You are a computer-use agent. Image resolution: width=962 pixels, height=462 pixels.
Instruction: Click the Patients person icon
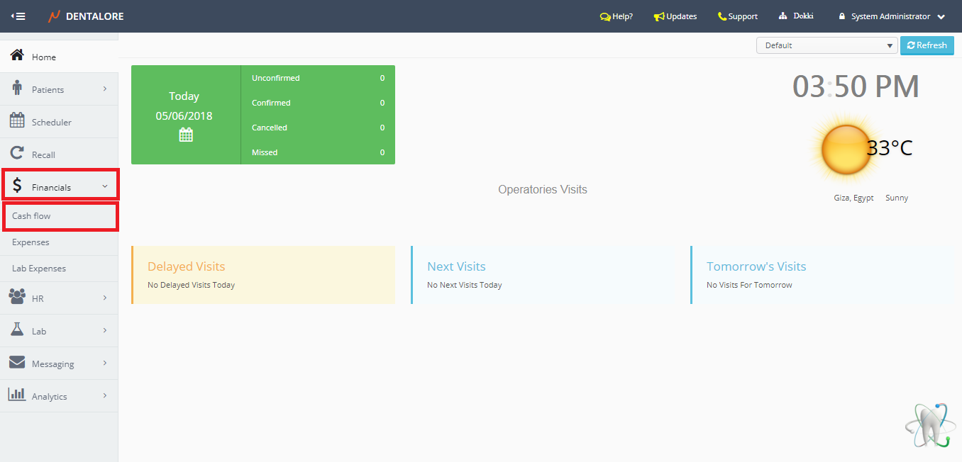[x=17, y=89]
